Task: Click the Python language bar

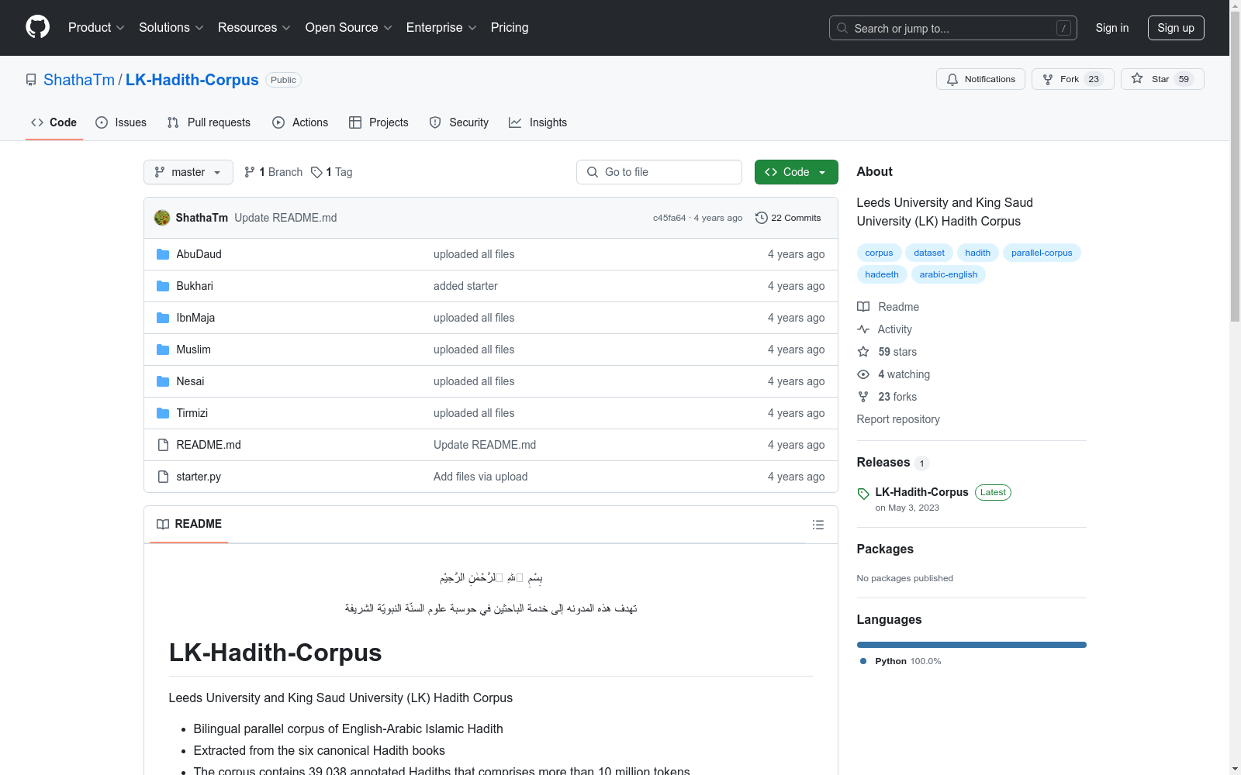Action: pos(972,645)
